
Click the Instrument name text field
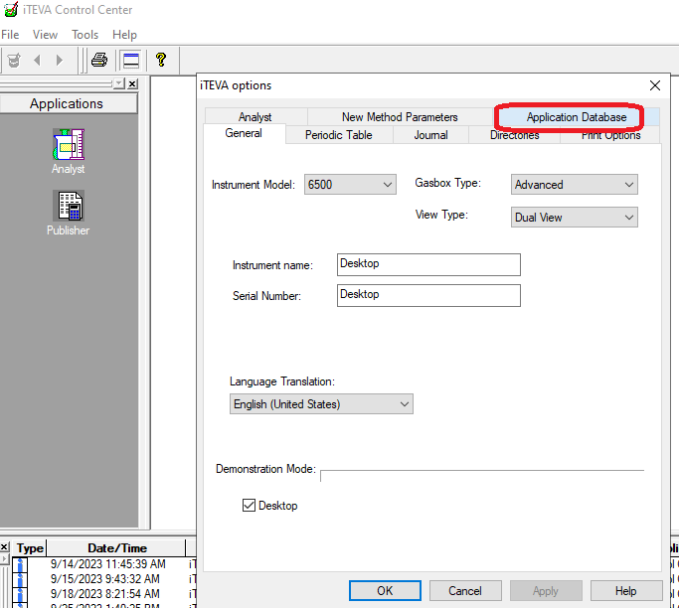(428, 264)
